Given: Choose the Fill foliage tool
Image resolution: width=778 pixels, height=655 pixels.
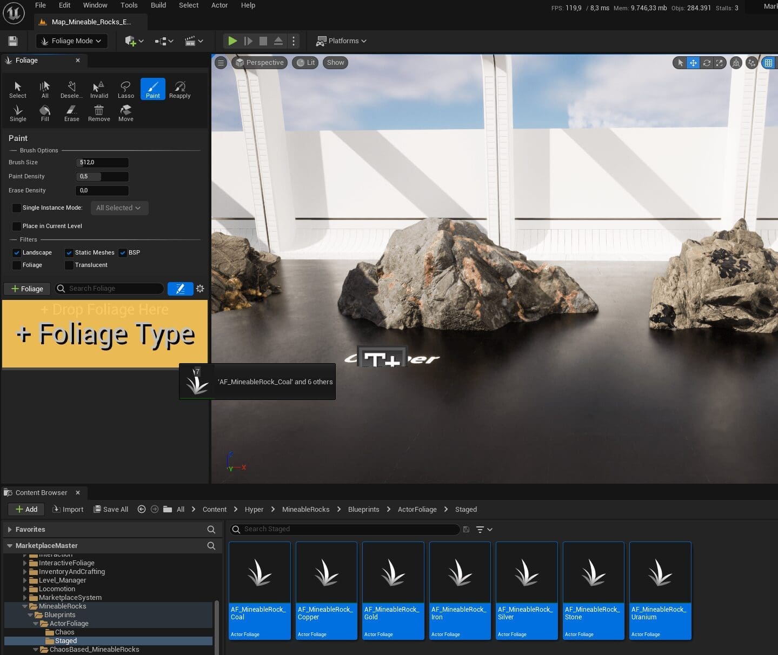Looking at the screenshot, I should pyautogui.click(x=45, y=113).
